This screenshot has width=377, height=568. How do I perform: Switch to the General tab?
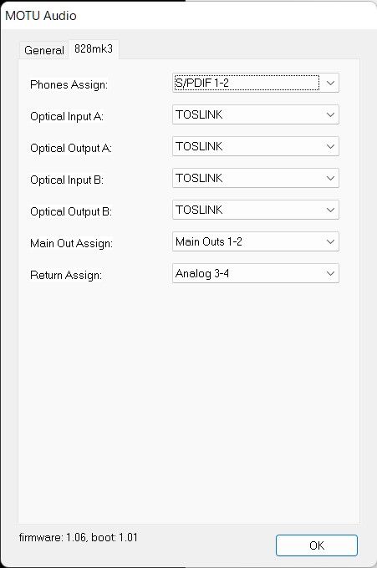point(43,50)
